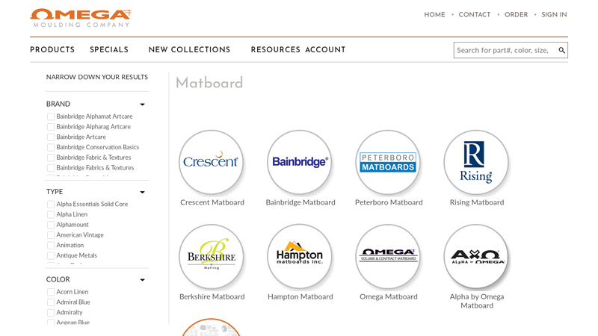This screenshot has height=336, width=598.
Task: Open the NEW COLLECTIONS menu
Action: tap(189, 50)
